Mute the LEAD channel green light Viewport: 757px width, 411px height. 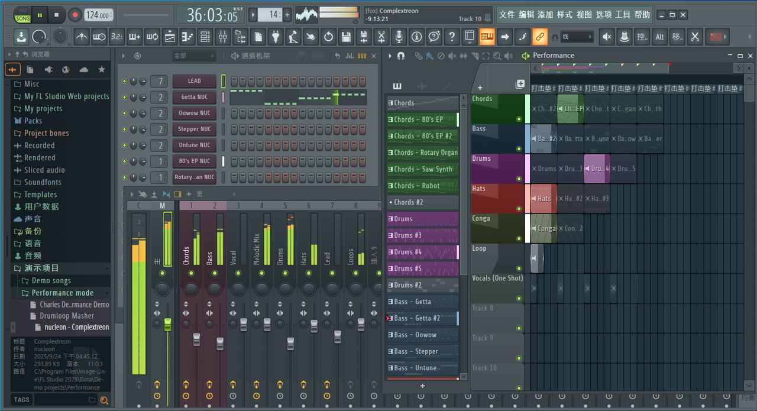pyautogui.click(x=124, y=81)
